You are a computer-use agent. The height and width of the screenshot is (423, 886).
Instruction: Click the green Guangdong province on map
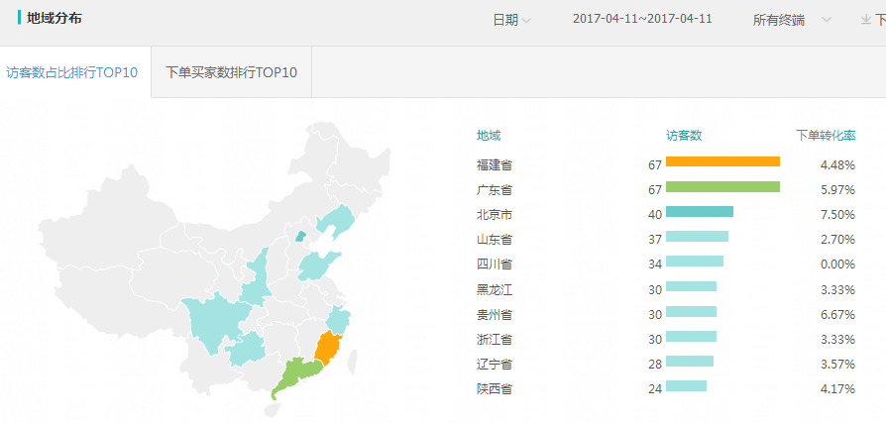pyautogui.click(x=296, y=374)
